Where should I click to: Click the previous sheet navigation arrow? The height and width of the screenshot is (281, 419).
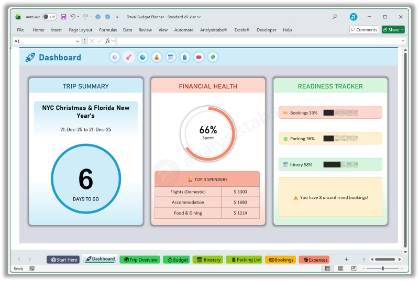[x=19, y=260]
